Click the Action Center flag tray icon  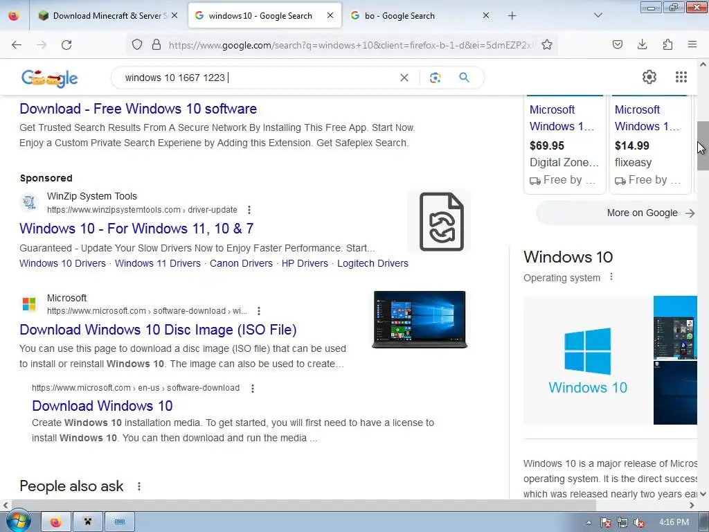(605, 522)
